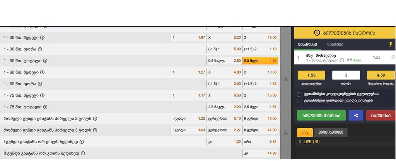Select '2.5 ნაკლ.' at 2.20

point(224,107)
